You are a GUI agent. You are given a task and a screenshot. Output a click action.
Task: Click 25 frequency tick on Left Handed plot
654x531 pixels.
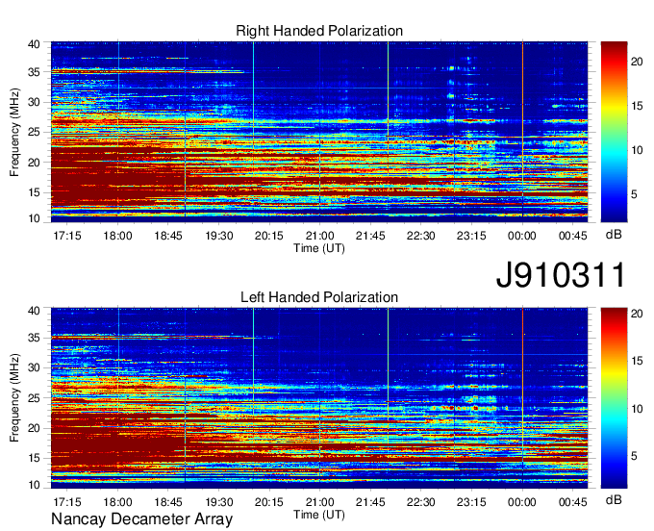click(x=35, y=398)
